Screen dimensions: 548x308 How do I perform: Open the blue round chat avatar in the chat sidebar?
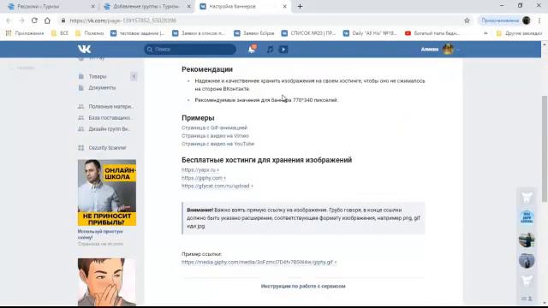click(527, 217)
